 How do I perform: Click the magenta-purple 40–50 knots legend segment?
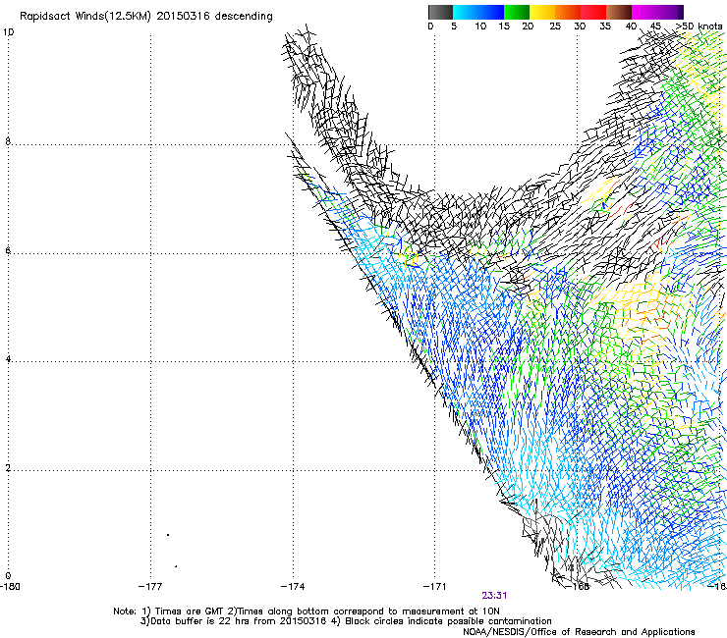click(x=657, y=12)
